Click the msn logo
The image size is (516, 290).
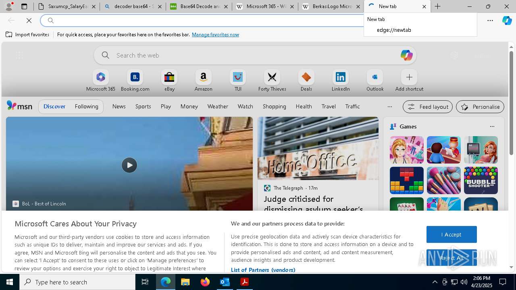tap(19, 106)
